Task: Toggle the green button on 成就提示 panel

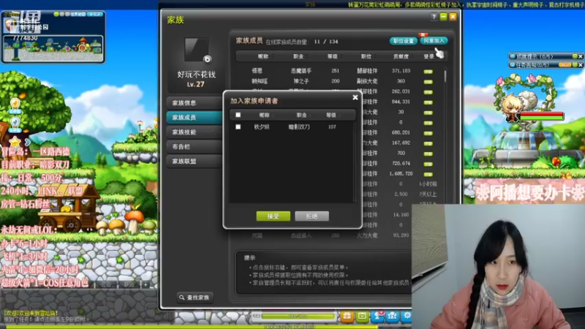Action: [x=575, y=56]
